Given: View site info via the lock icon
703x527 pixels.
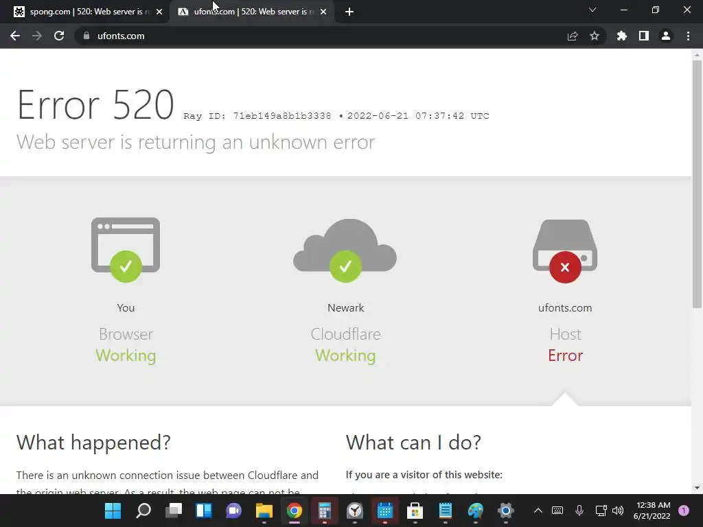Looking at the screenshot, I should (x=87, y=36).
